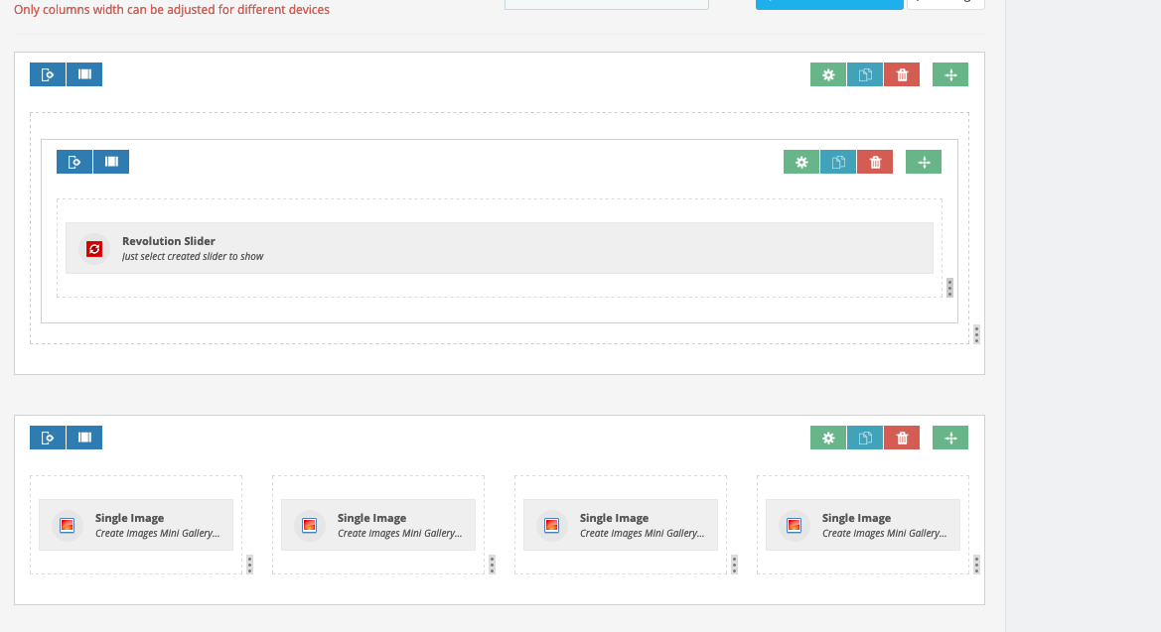Screen dimensions: 1161x632
Task: Click dotted handle of Revolution Slider inner column
Action: [950, 288]
